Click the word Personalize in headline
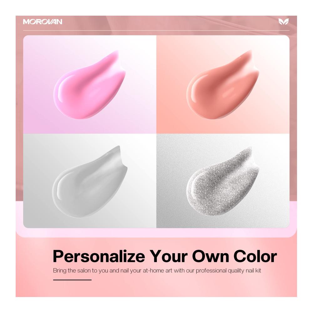 (99, 257)
